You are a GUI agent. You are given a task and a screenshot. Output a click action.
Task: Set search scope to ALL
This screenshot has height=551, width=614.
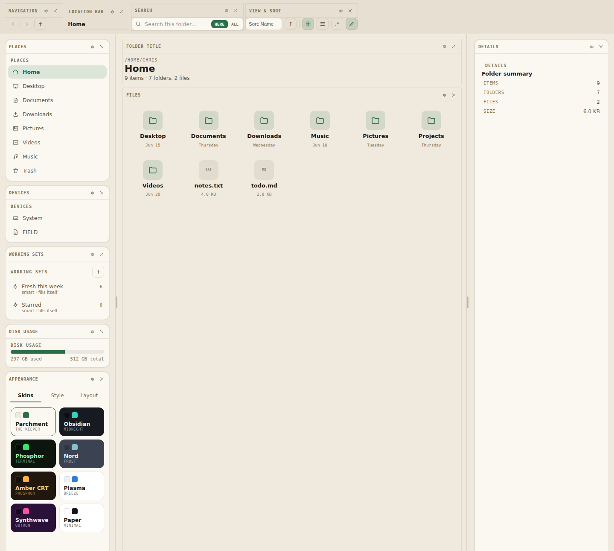[x=235, y=24]
